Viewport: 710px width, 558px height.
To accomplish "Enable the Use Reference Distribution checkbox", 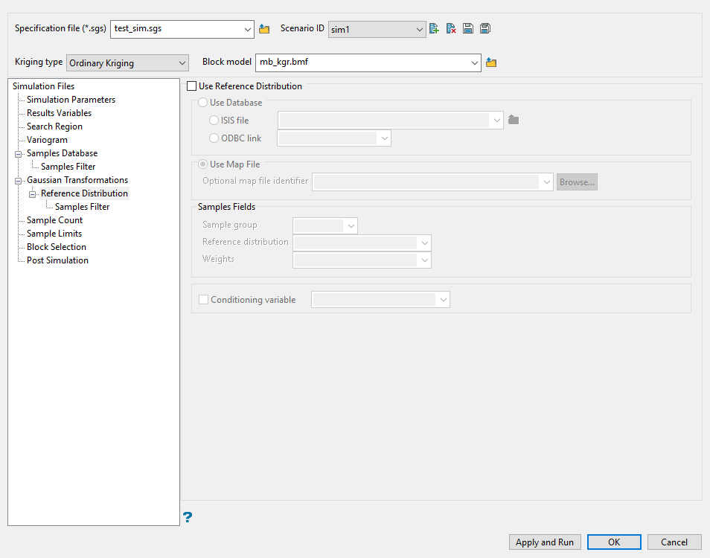I will tap(192, 86).
